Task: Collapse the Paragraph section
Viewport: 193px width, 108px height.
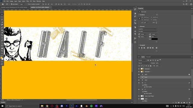Action: point(138,45)
